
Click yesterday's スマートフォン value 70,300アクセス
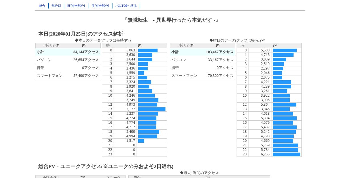(x=221, y=76)
